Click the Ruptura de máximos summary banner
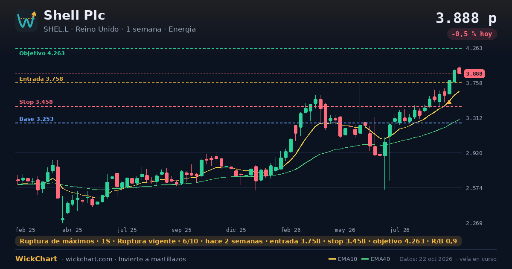The height and width of the screenshot is (269, 512). (x=239, y=241)
